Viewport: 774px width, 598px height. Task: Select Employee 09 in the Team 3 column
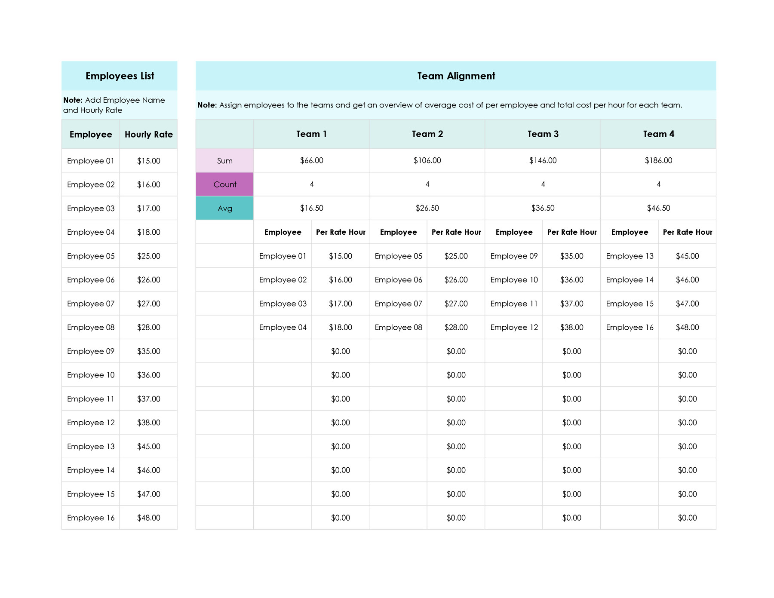514,256
